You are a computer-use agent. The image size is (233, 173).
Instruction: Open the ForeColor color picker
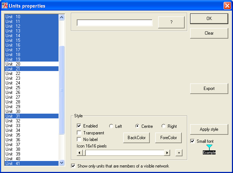click(168, 138)
